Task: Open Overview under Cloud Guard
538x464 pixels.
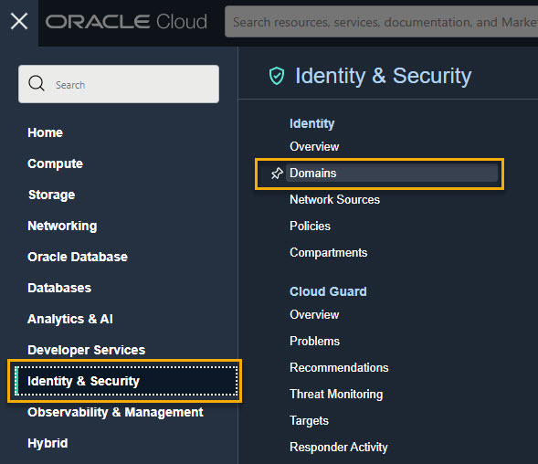Action: coord(314,315)
